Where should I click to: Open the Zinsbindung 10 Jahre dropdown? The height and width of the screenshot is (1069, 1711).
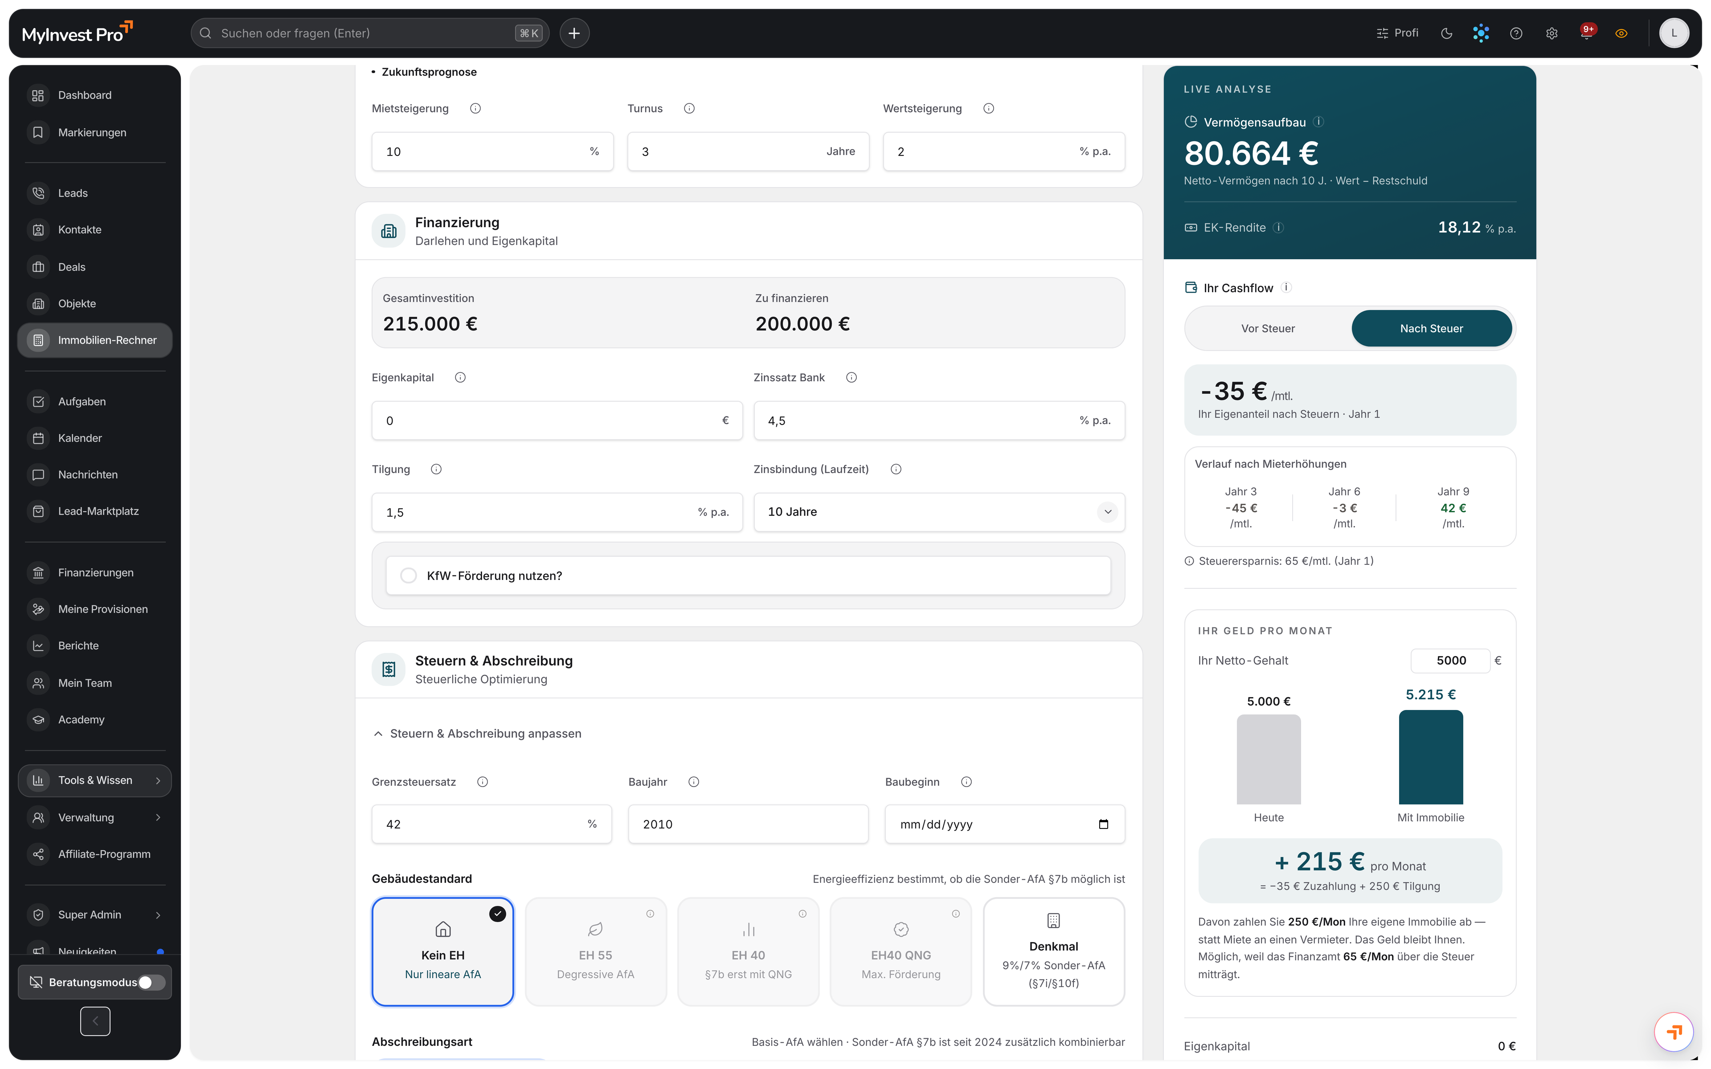pos(939,512)
